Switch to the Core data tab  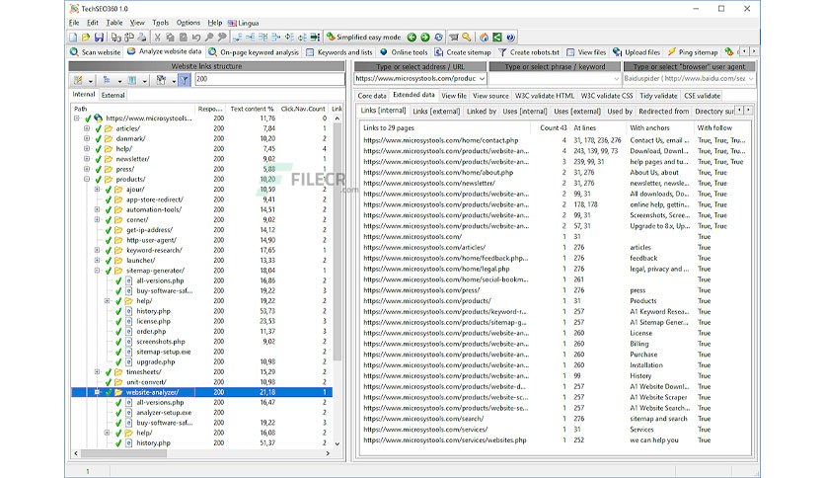click(372, 96)
